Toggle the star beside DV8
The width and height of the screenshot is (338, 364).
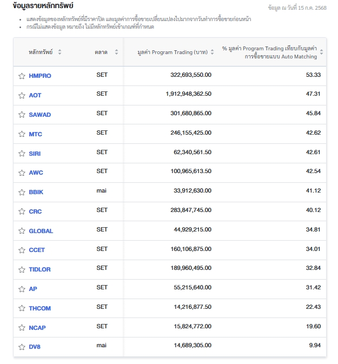coord(22,347)
